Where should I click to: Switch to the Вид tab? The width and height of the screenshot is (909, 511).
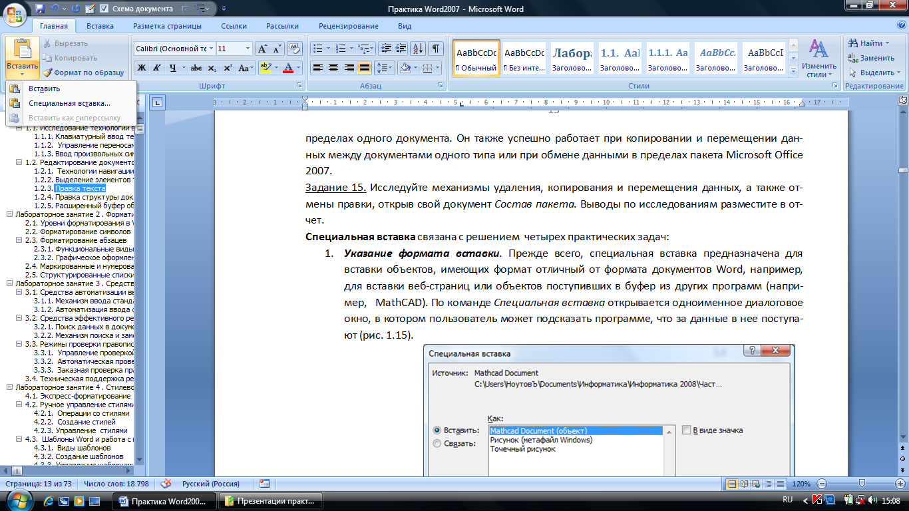(x=405, y=26)
